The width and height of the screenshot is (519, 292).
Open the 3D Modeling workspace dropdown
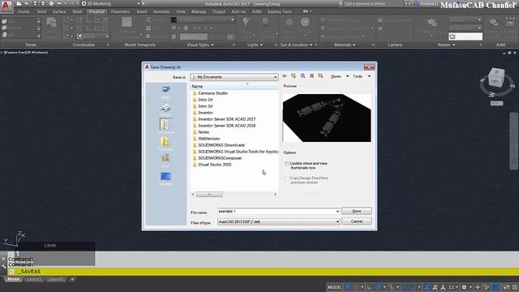[x=111, y=3]
